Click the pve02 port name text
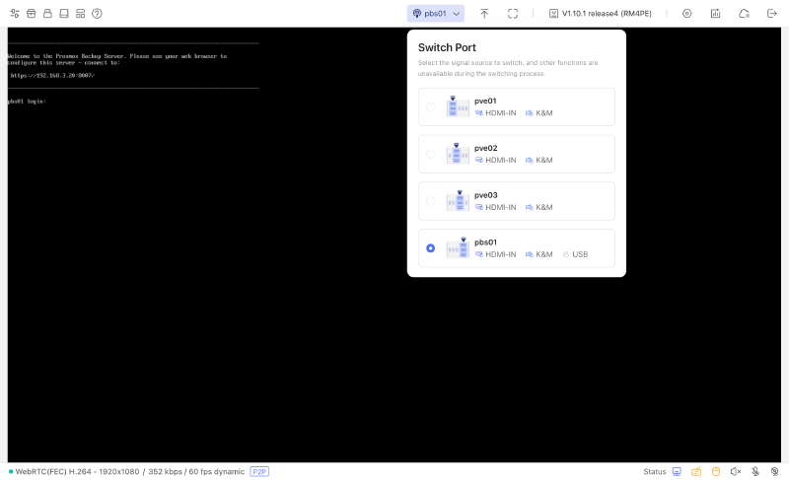789x480 pixels. pyautogui.click(x=485, y=148)
